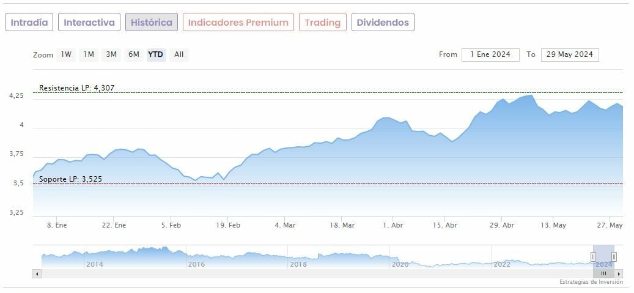Click the navigator scrollbar right arrow
634x293 pixels.
coord(619,273)
